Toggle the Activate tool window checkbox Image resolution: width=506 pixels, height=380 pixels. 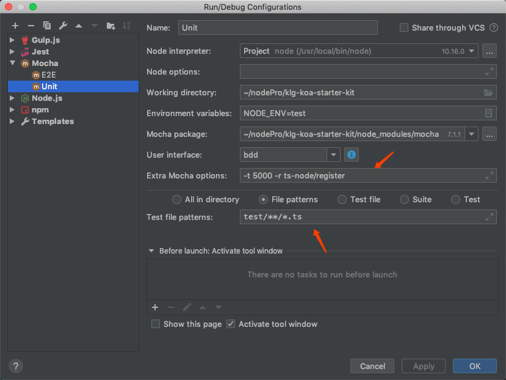tap(231, 324)
